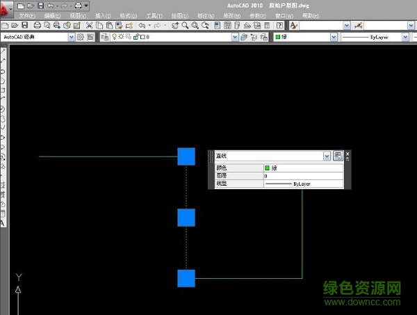The height and width of the screenshot is (315, 417).
Task: Click the Zoom Previous icon
Action: click(x=205, y=26)
